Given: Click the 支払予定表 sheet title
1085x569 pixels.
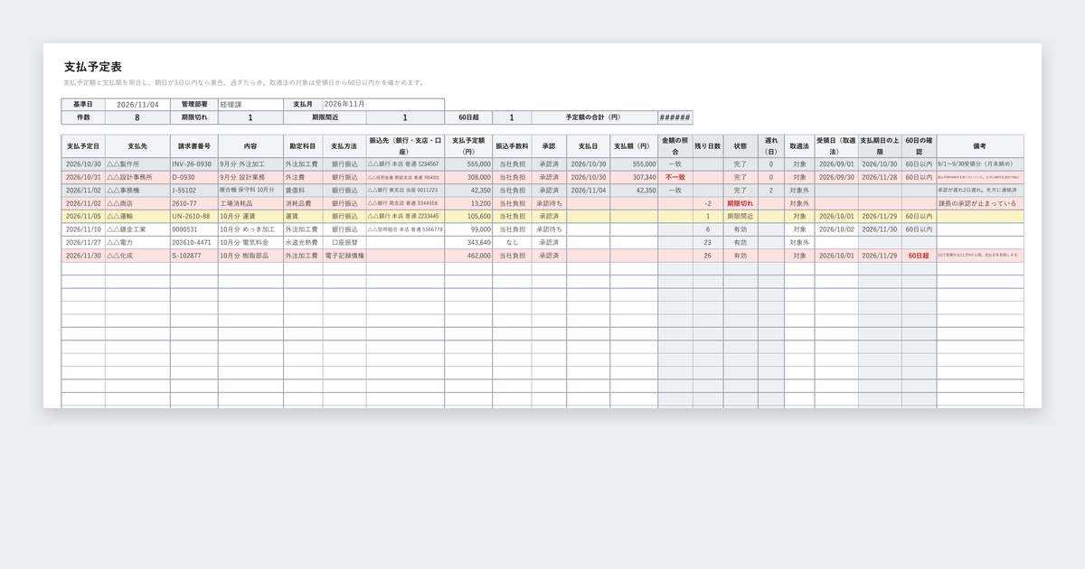Looking at the screenshot, I should coord(93,67).
